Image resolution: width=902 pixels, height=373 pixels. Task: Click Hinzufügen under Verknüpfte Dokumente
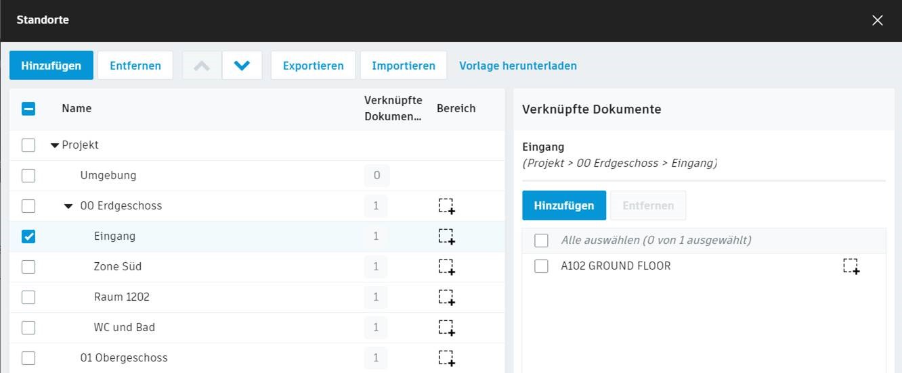(x=563, y=205)
